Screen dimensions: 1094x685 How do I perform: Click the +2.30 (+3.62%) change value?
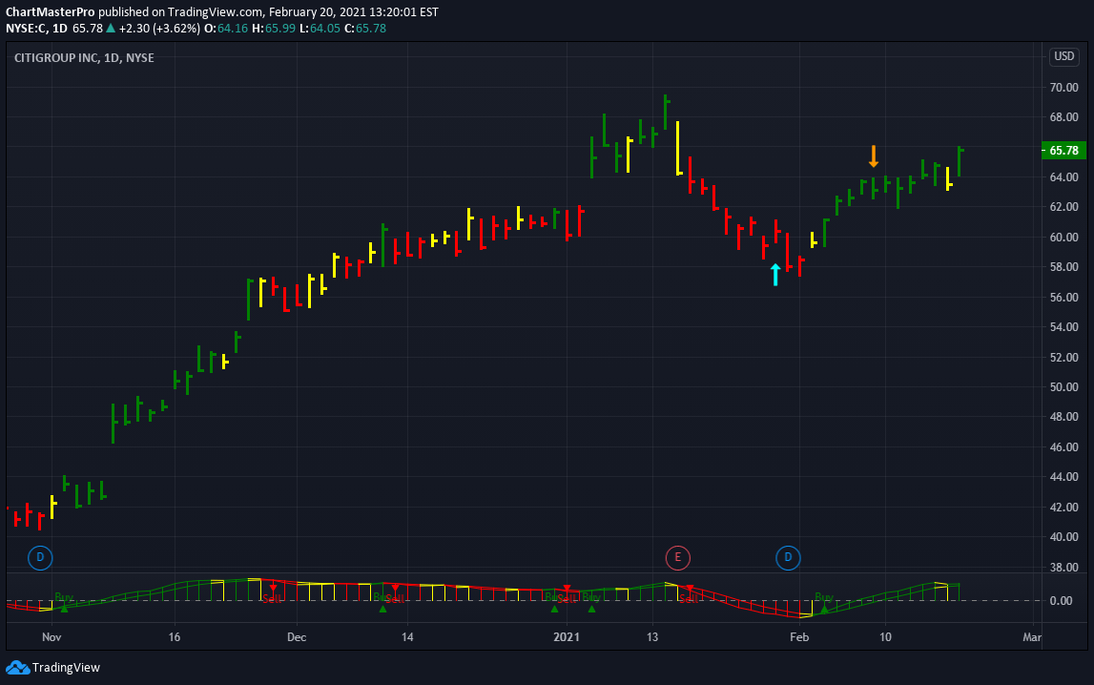tap(160, 29)
